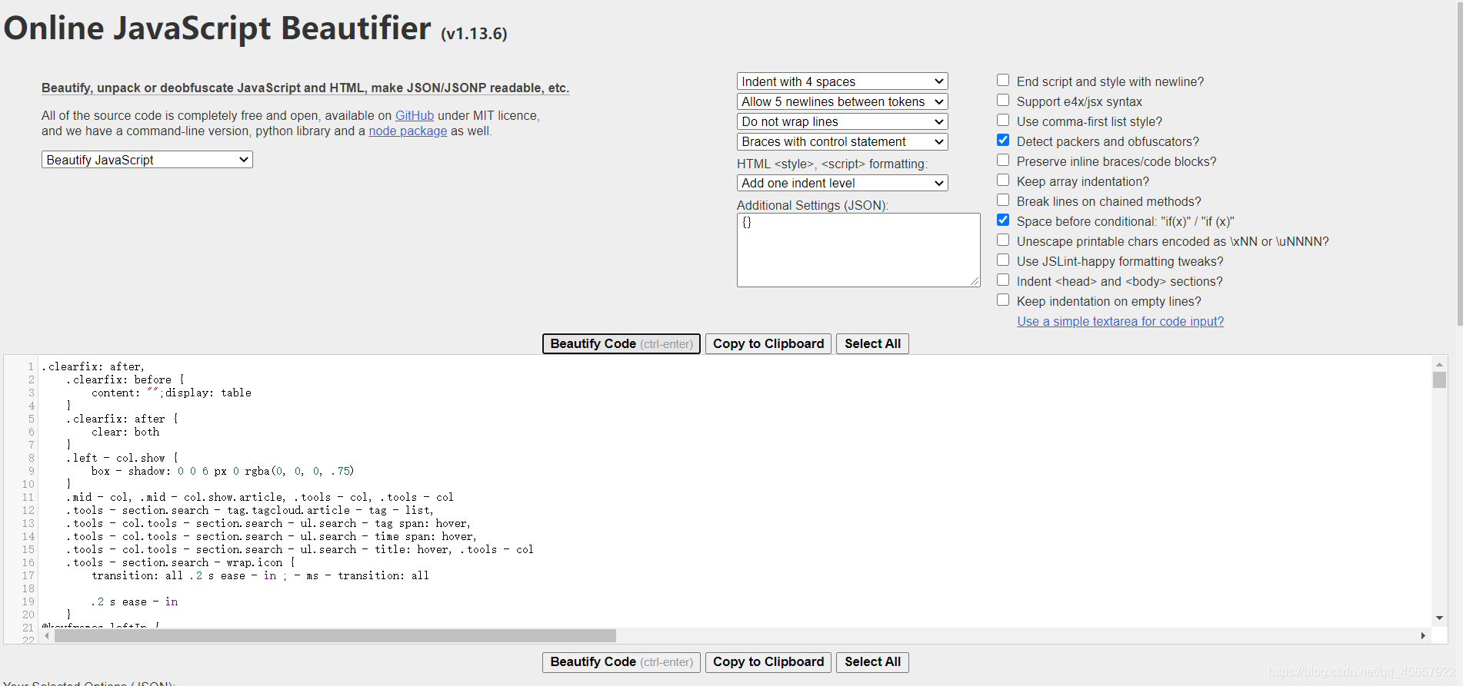The image size is (1463, 686).
Task: Enable Use comma-first list style checkbox
Action: tap(1003, 121)
